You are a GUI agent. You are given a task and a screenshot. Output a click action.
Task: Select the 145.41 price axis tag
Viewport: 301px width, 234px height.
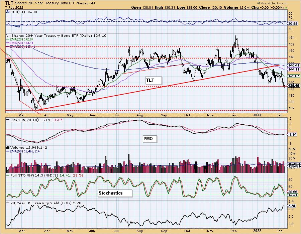[x=293, y=66]
